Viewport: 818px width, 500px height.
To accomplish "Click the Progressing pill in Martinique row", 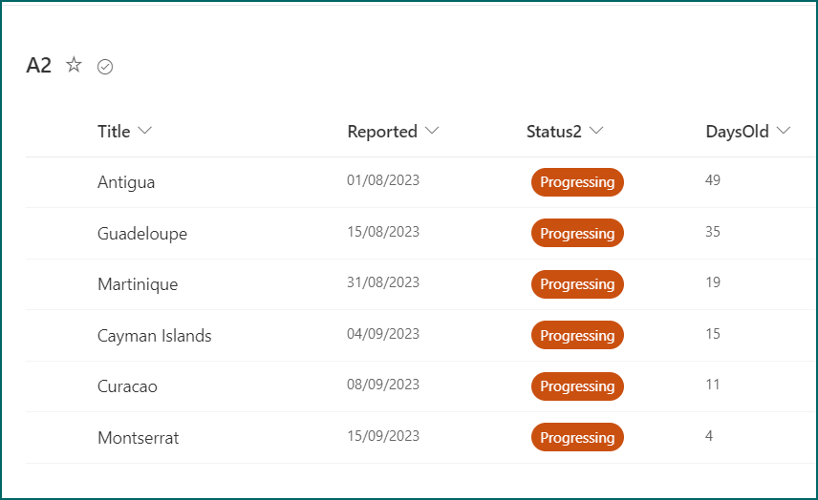I will click(577, 284).
